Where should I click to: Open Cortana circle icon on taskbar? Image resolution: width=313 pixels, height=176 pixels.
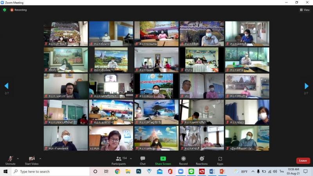pyautogui.click(x=95, y=171)
